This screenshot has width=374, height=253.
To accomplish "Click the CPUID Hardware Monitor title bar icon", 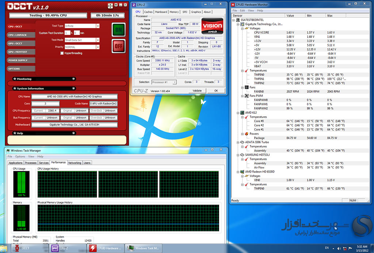I will [233, 4].
